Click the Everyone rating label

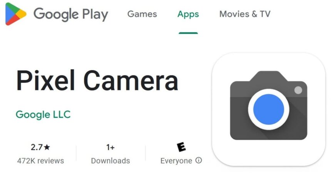[176, 161]
